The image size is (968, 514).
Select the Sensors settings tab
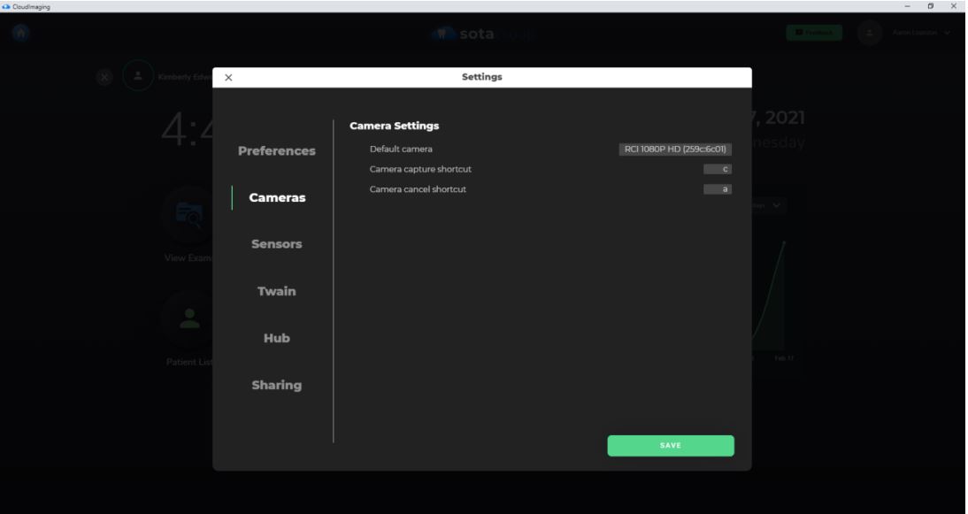[276, 244]
